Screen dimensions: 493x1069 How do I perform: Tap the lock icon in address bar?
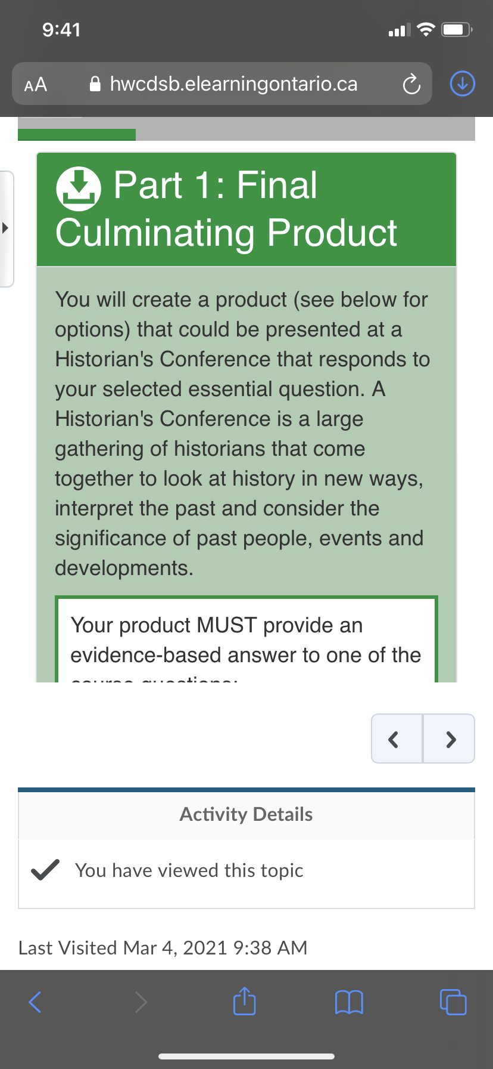[95, 84]
